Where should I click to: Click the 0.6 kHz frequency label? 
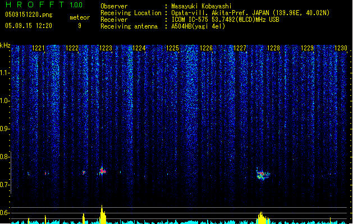click(x=5, y=213)
